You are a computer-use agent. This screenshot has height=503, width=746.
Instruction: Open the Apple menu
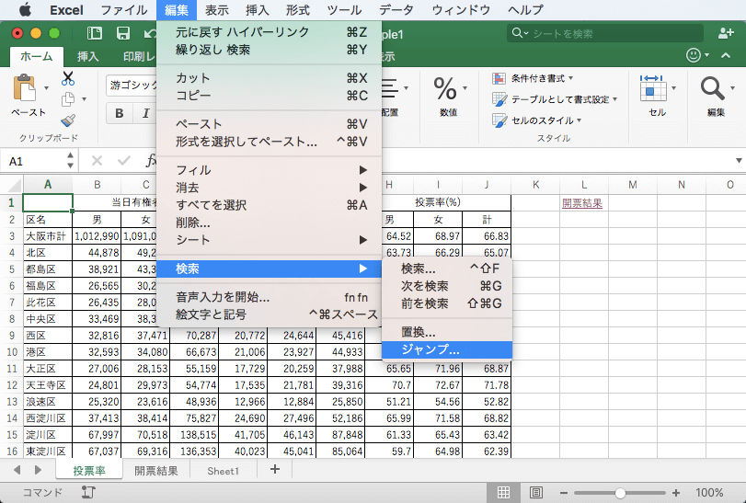tap(25, 9)
